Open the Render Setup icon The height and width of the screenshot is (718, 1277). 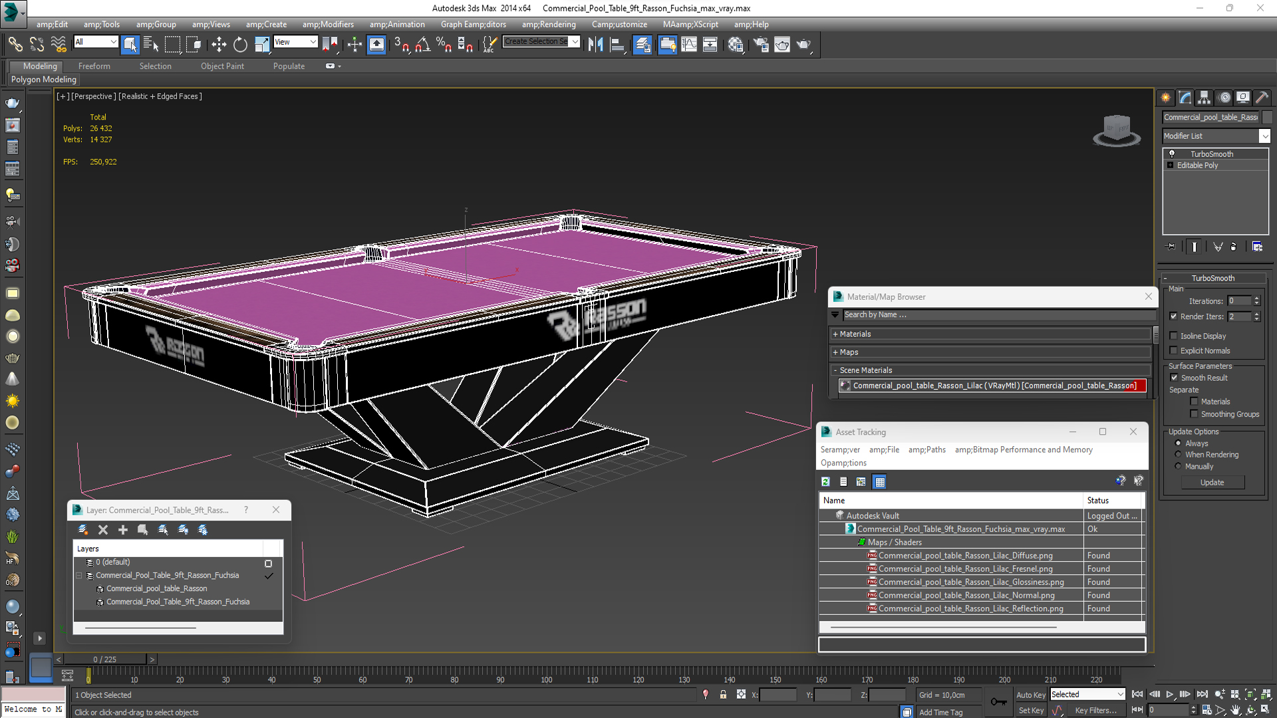click(x=761, y=45)
